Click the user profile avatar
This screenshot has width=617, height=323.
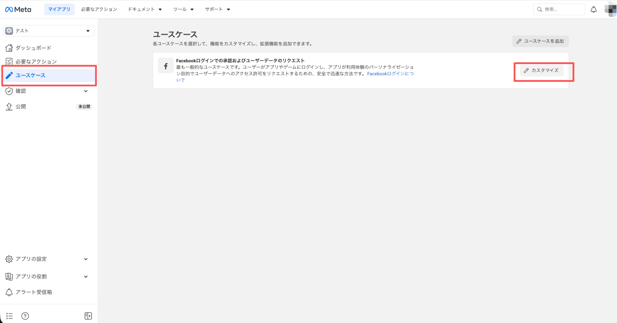click(610, 9)
